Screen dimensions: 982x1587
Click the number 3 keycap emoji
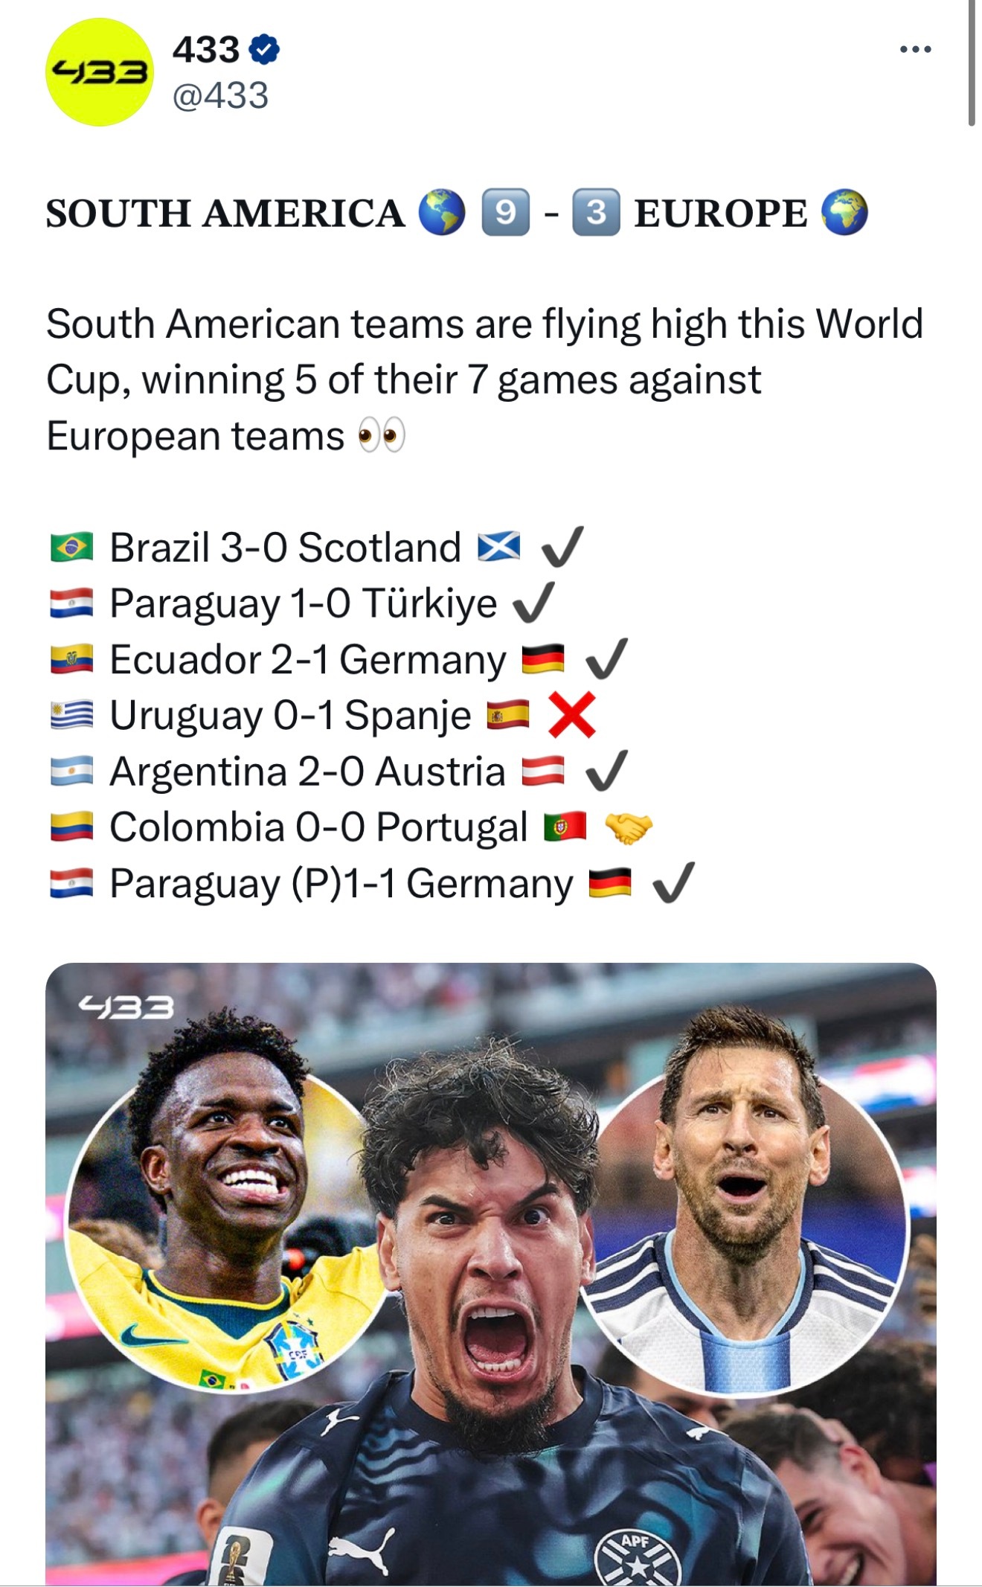point(596,213)
